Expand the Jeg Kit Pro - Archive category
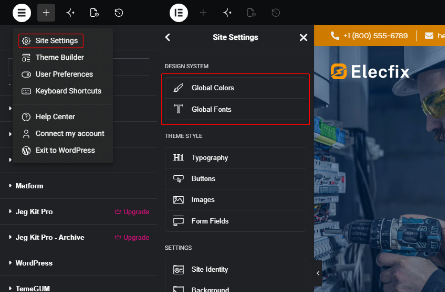Screen dimensions: 445x292 78,237
